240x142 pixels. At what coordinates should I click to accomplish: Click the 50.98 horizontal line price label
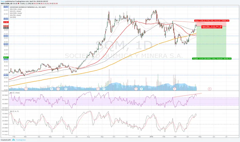(x=6, y=36)
